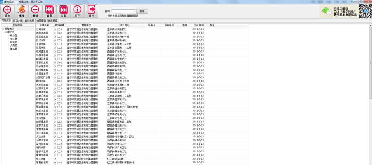Select the 张家湾水库 row
This screenshot has width=372, height=165.
tap(142, 100)
